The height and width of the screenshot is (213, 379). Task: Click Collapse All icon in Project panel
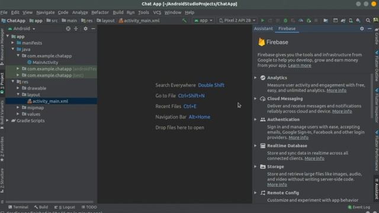tap(76, 28)
